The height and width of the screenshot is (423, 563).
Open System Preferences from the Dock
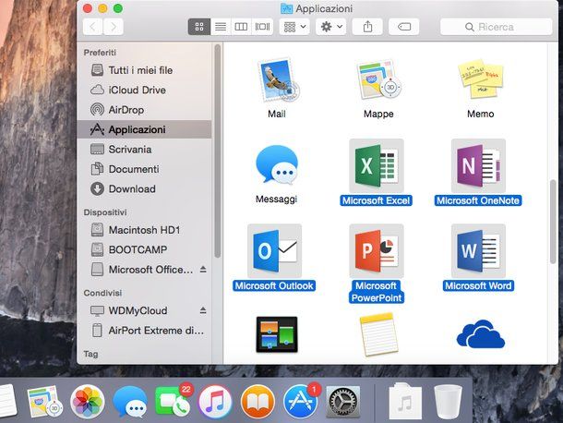pos(343,402)
